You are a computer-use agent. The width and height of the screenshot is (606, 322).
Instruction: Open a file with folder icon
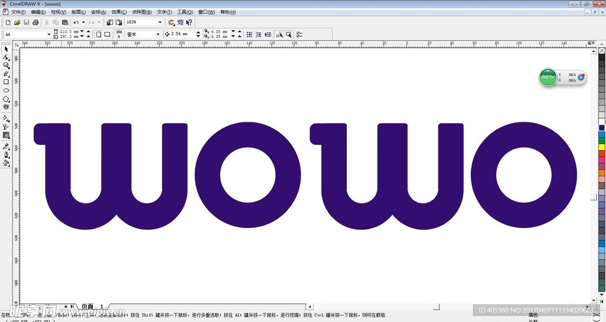click(17, 22)
